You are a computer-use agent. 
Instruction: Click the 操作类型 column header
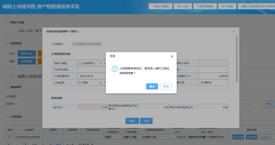pos(251,130)
